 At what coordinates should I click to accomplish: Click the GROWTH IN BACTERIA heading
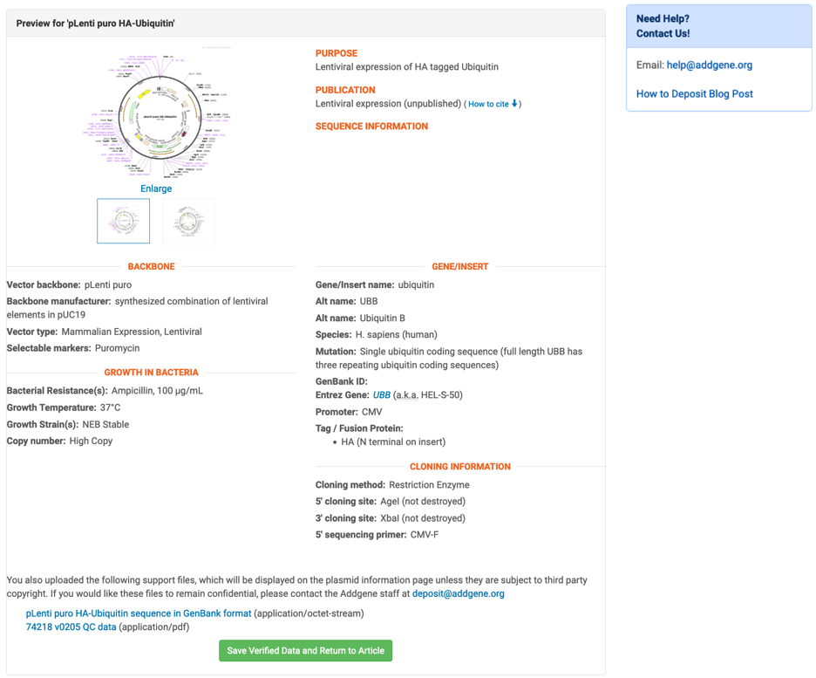[x=152, y=372]
